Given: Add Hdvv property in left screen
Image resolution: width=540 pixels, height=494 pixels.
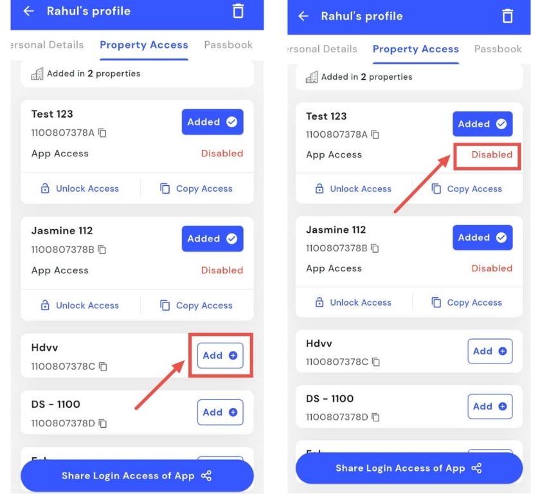Looking at the screenshot, I should click(x=220, y=355).
